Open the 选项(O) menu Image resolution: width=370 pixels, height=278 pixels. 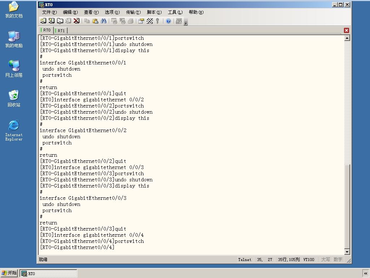tap(112, 12)
